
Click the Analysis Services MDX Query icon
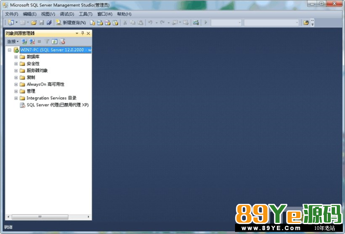pyautogui.click(x=100, y=23)
